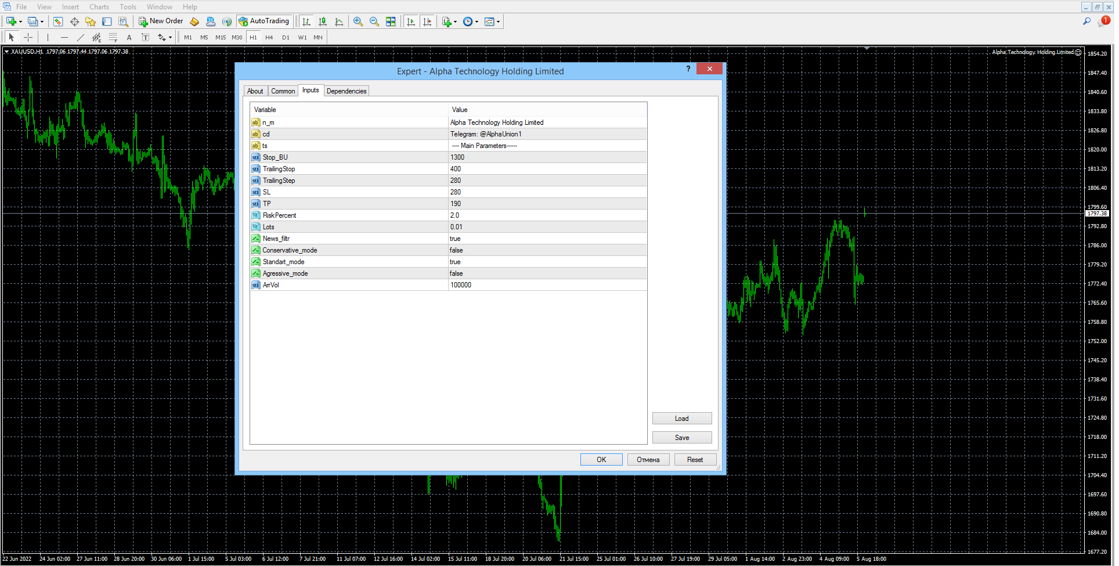Toggle chart shift icon
Screen dimensions: 1119x566
tap(427, 21)
